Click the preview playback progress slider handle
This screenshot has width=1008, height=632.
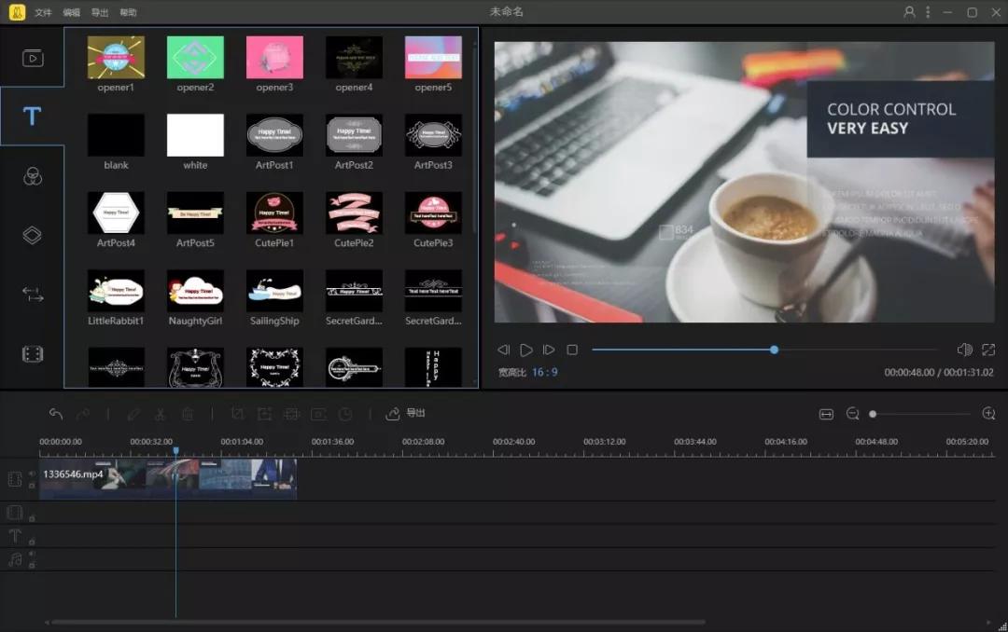pyautogui.click(x=775, y=350)
